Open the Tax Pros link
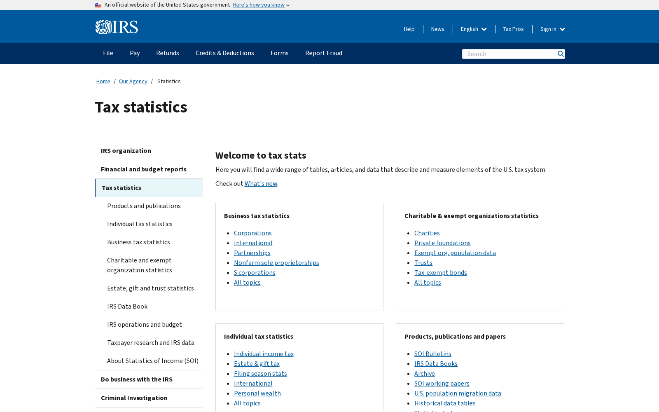 click(513, 29)
